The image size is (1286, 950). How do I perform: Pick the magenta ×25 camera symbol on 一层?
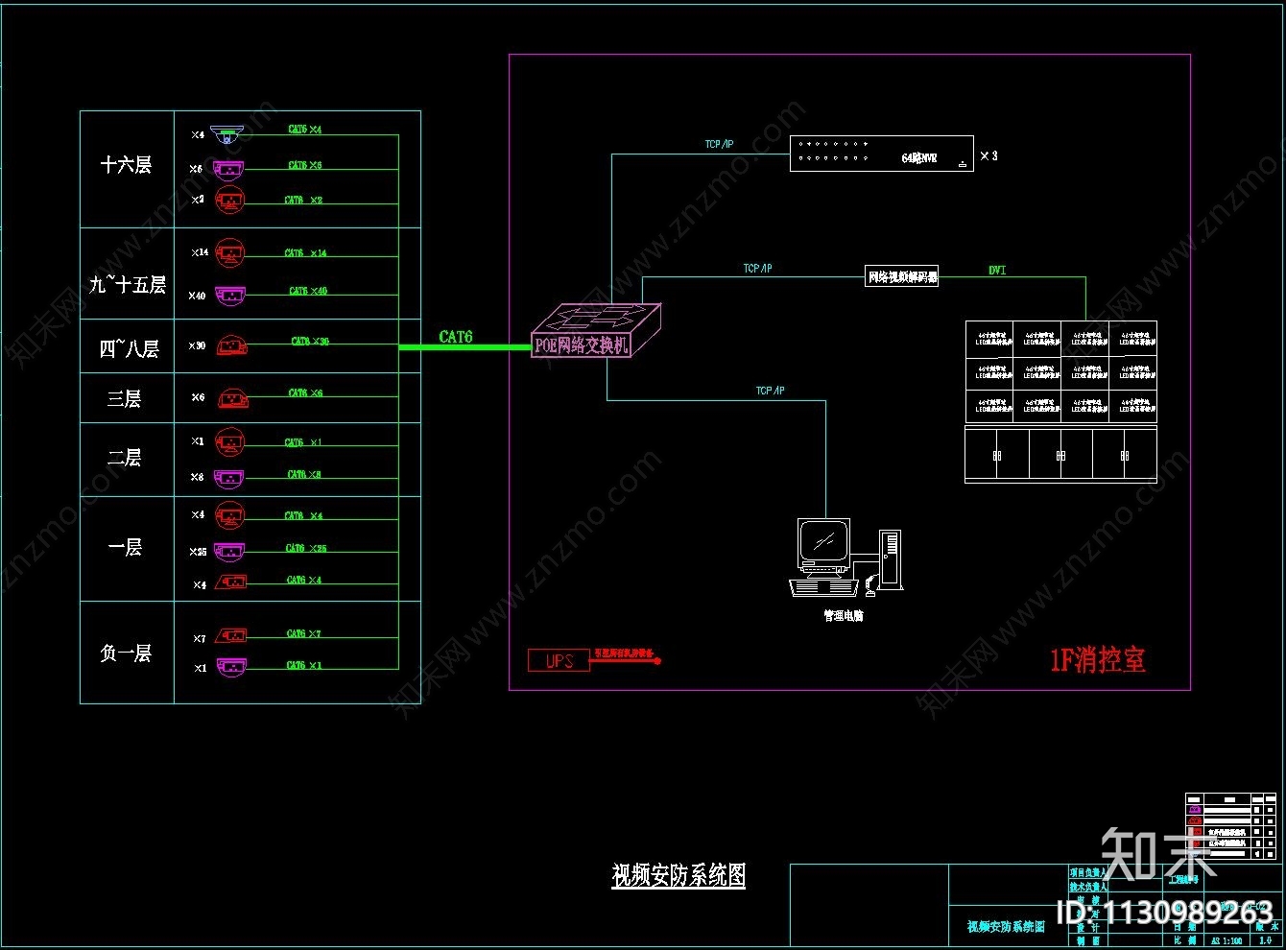229,551
